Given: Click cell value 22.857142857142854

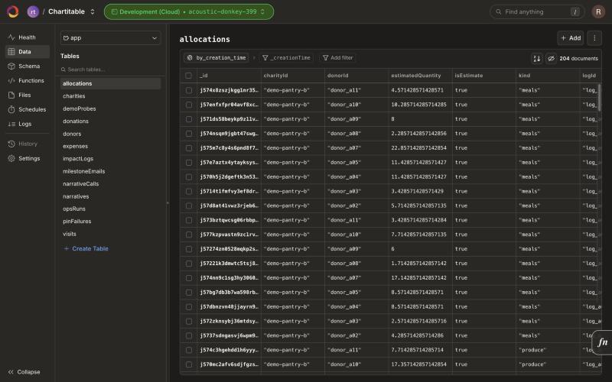Looking at the screenshot, I should click(418, 147).
